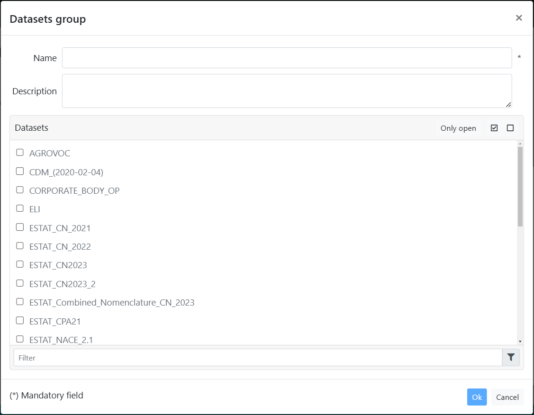Click the scrollbar up arrow
Screen dimensions: 534x415
[520, 144]
